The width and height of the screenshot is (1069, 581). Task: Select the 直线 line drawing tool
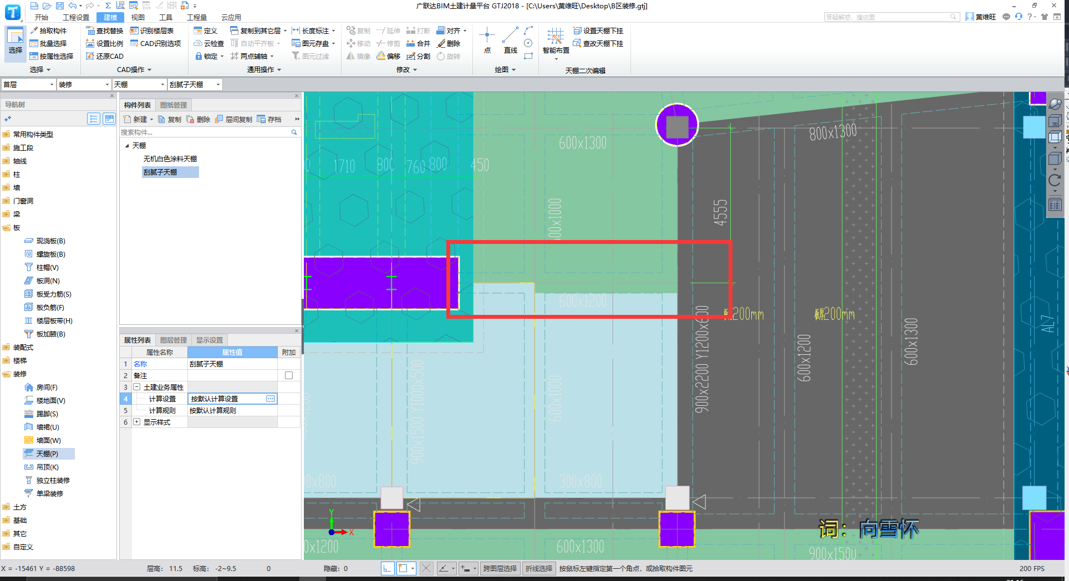tap(510, 40)
